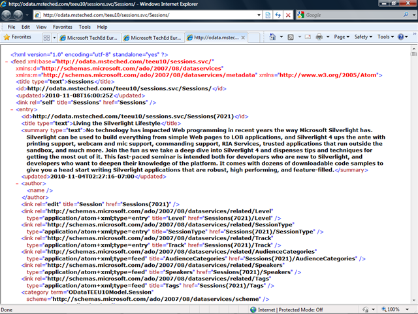Screen dimensions: 418x314
Task: Go forward with the Forward arrow button
Action: pyautogui.click(x=18, y=15)
